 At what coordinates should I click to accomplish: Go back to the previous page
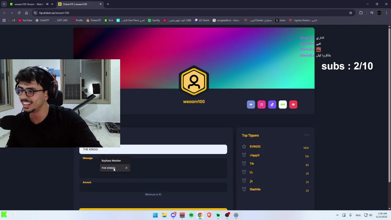pyautogui.click(x=4, y=13)
